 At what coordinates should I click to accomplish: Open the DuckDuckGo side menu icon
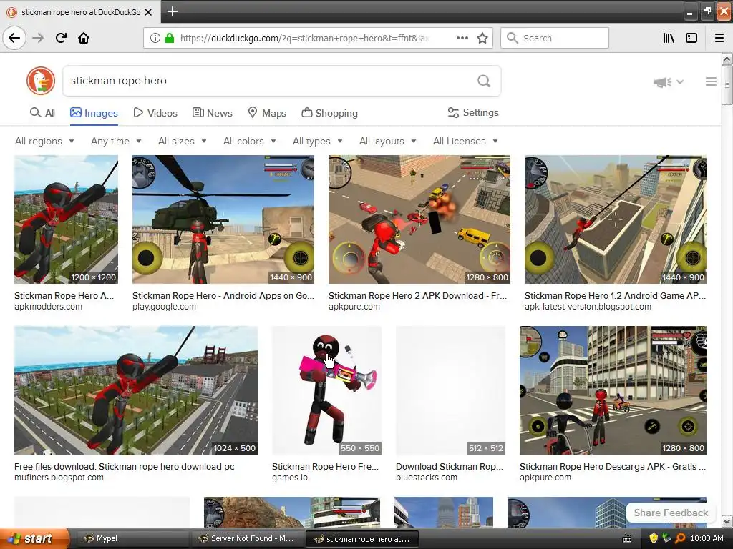click(x=711, y=81)
